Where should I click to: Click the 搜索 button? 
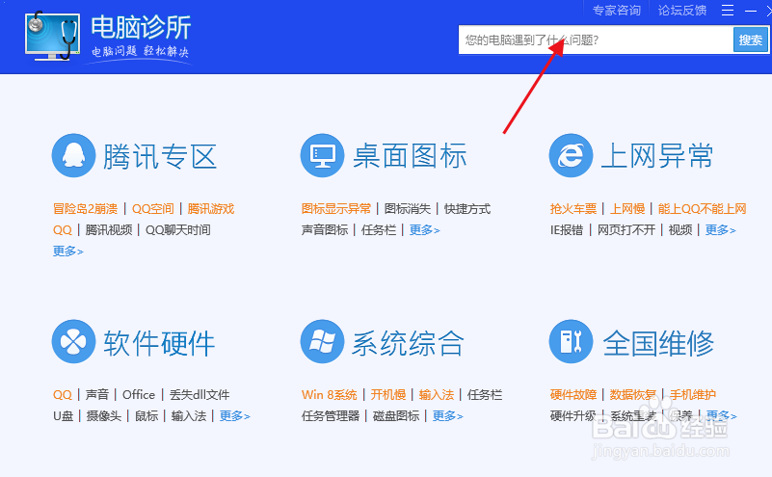pyautogui.click(x=751, y=40)
